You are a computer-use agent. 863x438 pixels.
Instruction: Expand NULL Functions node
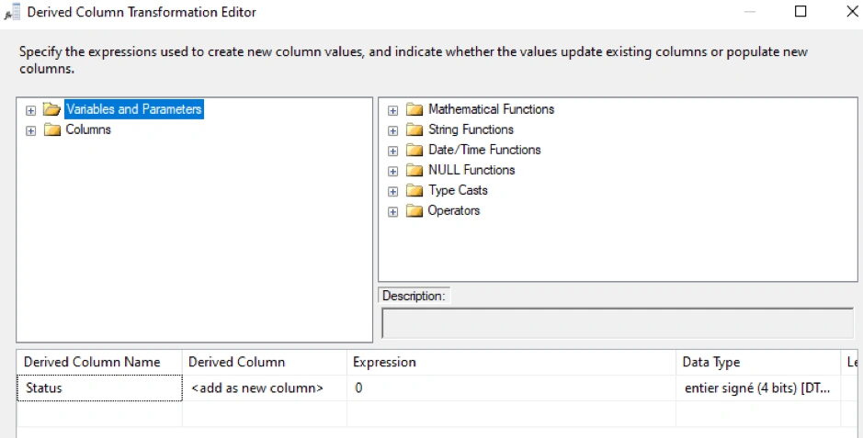pyautogui.click(x=393, y=172)
